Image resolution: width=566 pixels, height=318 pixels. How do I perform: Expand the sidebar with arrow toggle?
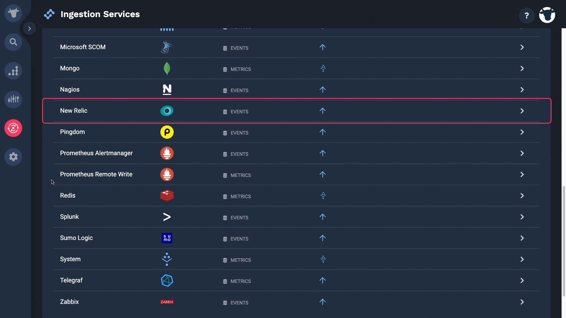tap(29, 29)
